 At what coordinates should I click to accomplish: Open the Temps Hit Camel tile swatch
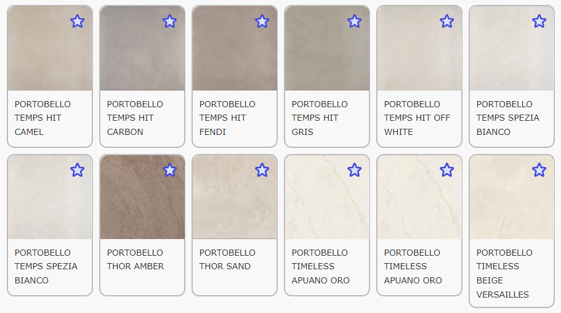[50, 48]
